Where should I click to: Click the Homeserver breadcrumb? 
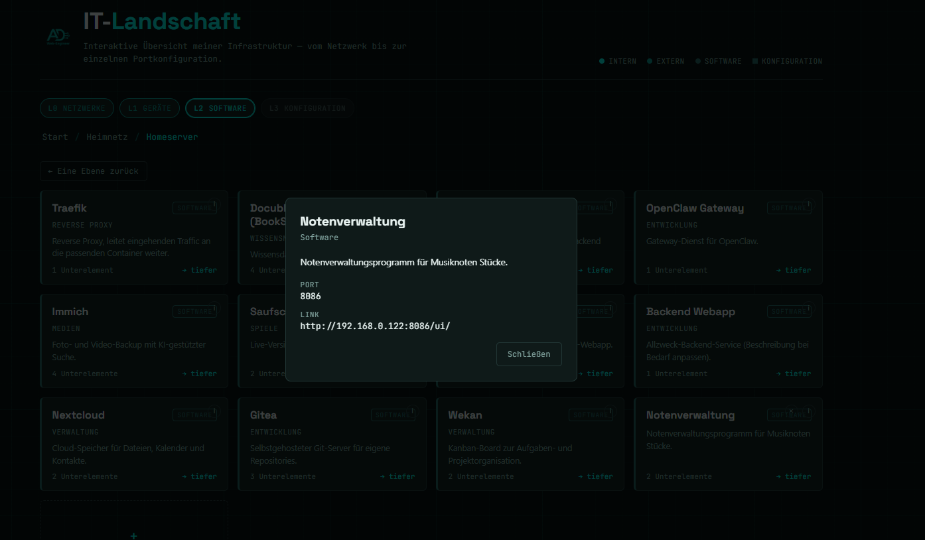[x=172, y=137]
